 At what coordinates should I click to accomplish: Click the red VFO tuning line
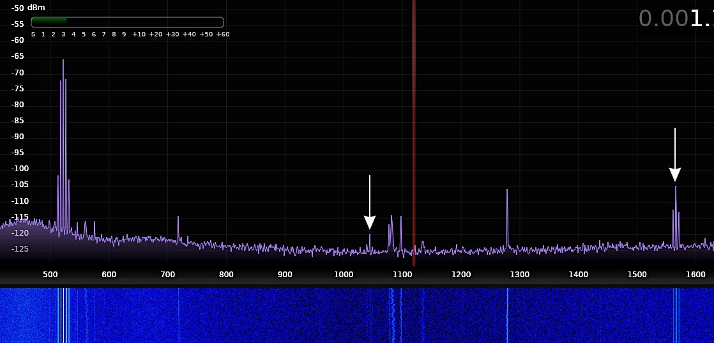413,128
